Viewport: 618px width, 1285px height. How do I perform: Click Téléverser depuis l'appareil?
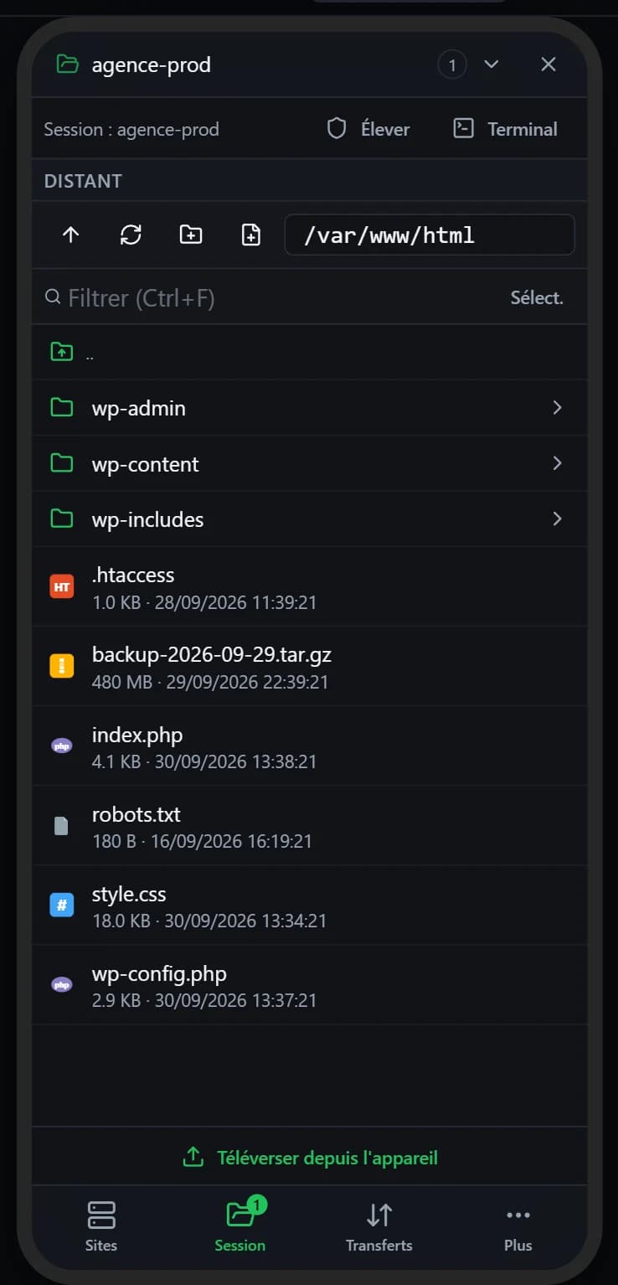[x=310, y=1158]
